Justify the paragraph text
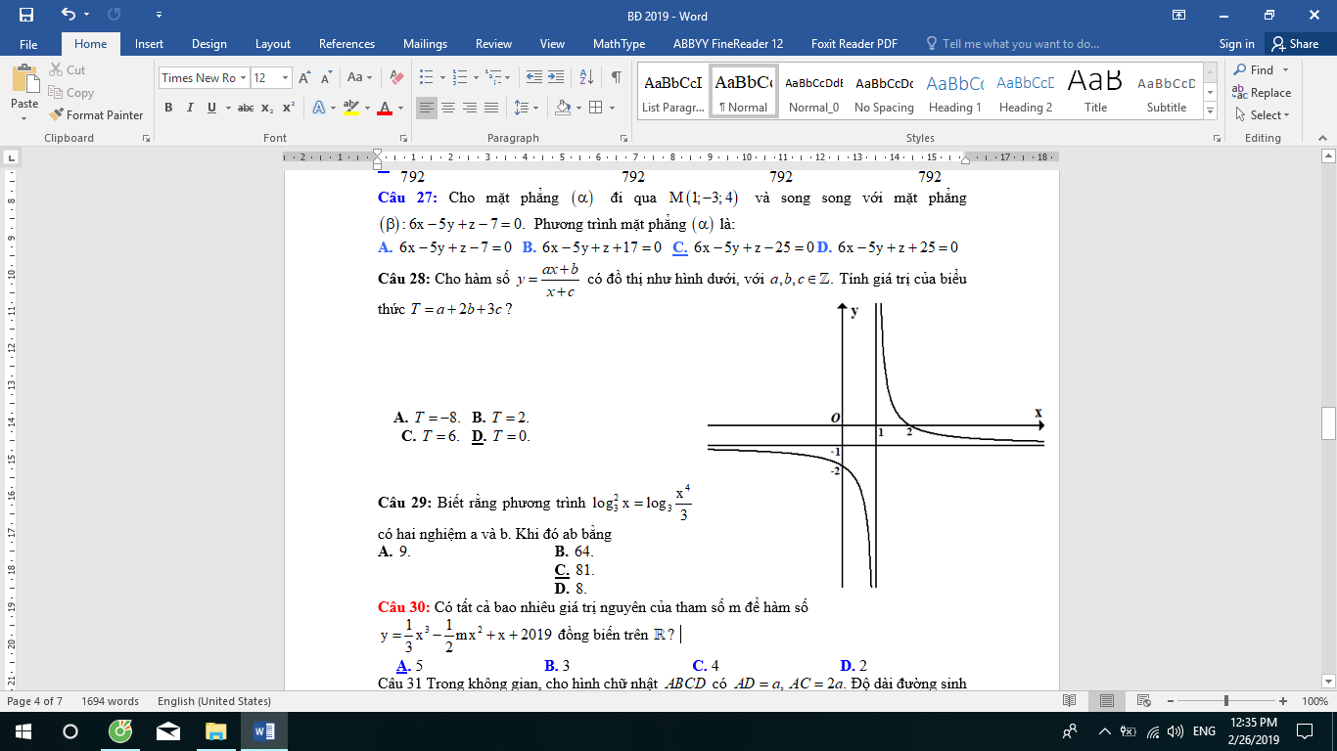Image resolution: width=1337 pixels, height=751 pixels. point(491,108)
